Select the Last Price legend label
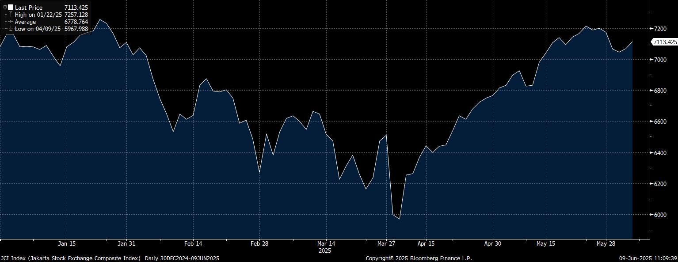Image resolution: width=678 pixels, height=262 pixels. click(29, 8)
